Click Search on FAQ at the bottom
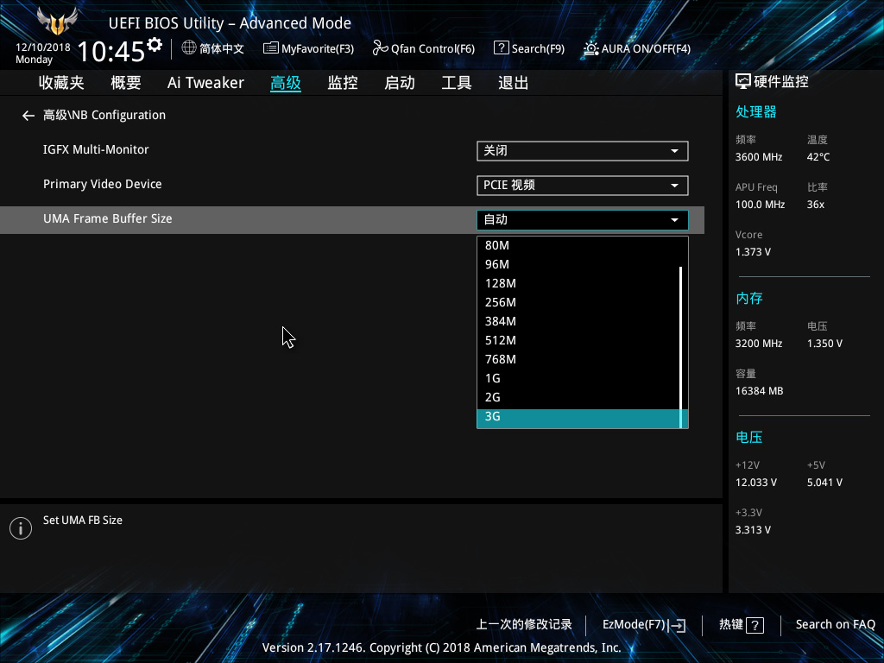The height and width of the screenshot is (663, 884). (x=835, y=624)
